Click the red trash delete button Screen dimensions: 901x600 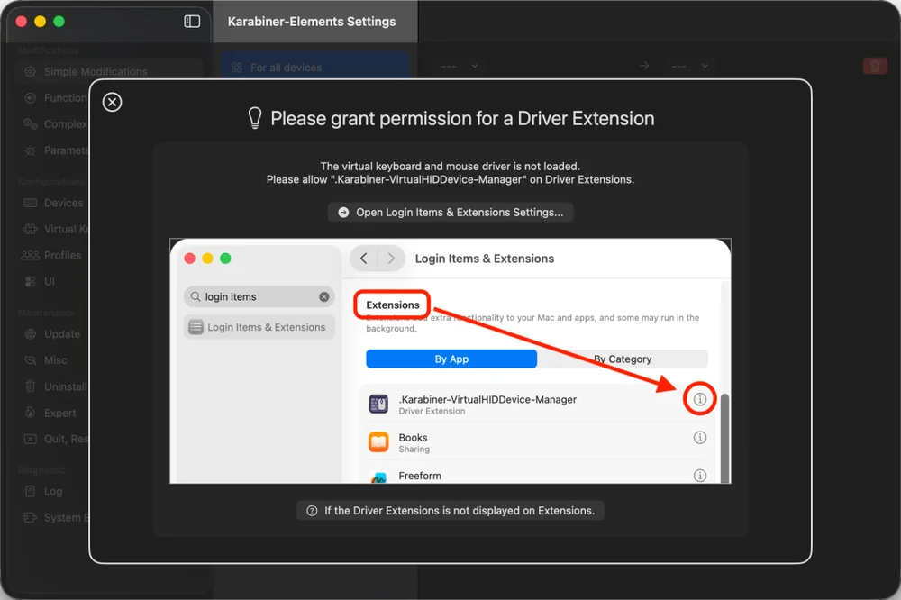(875, 66)
